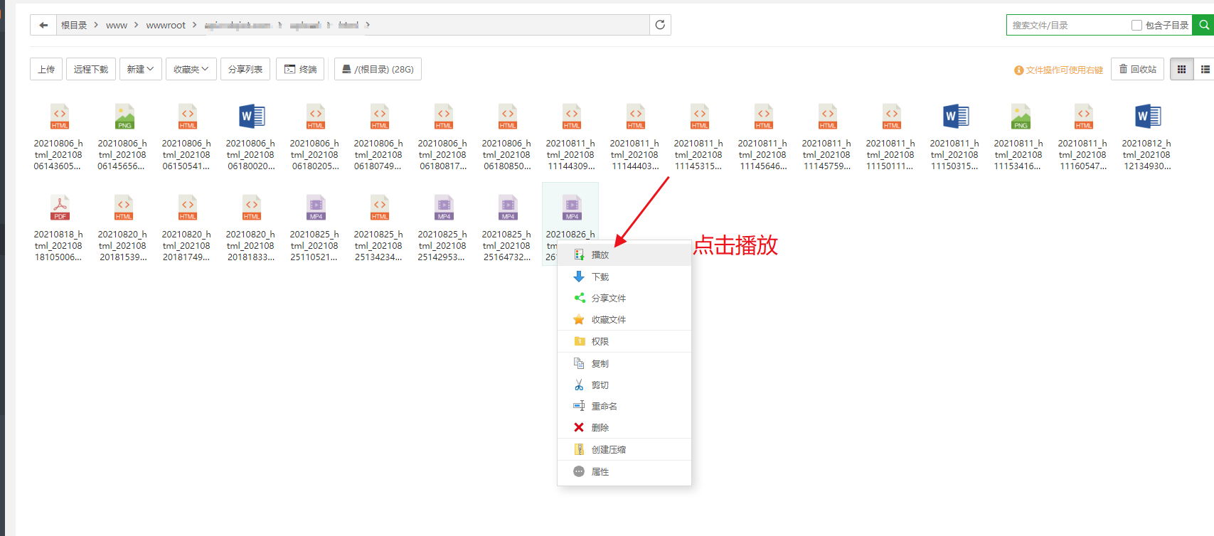Type in the 搜索文件/目录 search field

(1067, 25)
